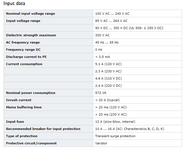Select the Nominal power consumption label
Image resolution: width=186 pixels, height=151 pixels.
tap(31, 93)
